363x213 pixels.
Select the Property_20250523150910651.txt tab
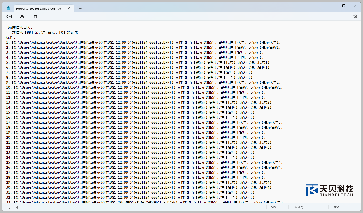tap(39, 8)
